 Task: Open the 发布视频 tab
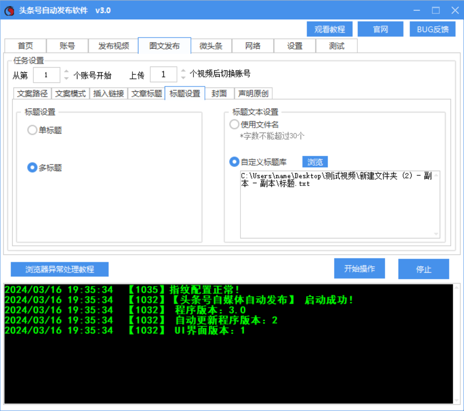tap(113, 46)
